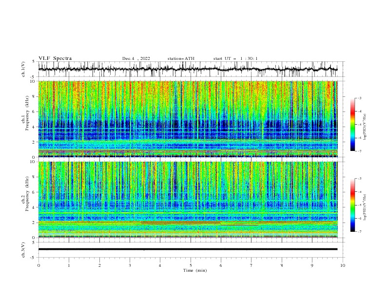Click the date 'Dec.4 , 2022'
The height and width of the screenshot is (298, 386).
[x=136, y=58]
